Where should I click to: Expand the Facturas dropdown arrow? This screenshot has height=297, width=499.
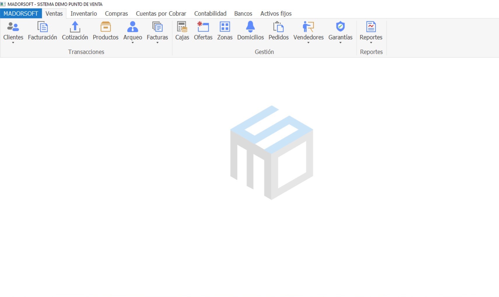point(157,43)
